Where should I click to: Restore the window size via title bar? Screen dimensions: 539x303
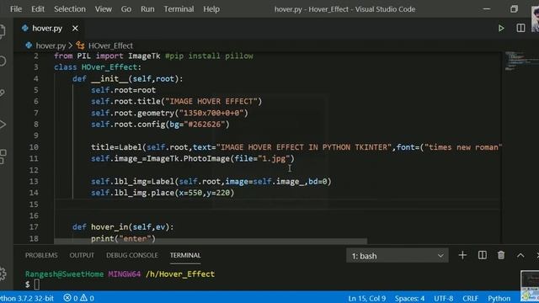pyautogui.click(x=514, y=9)
